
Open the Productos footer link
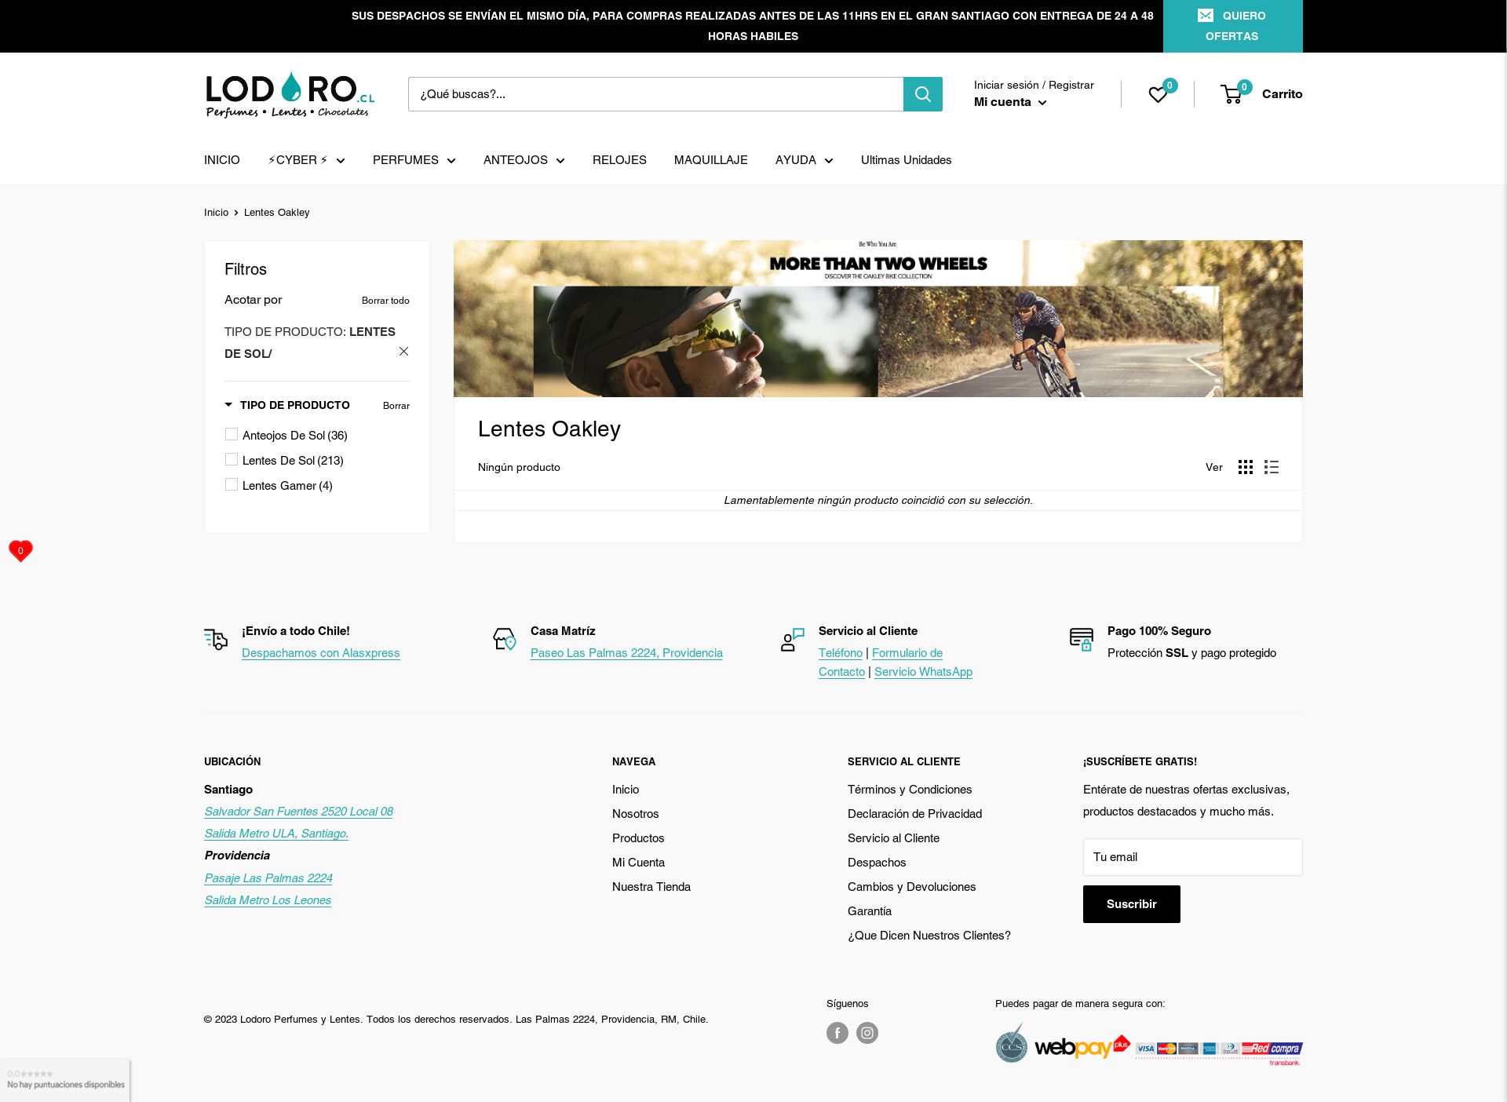[x=638, y=838]
